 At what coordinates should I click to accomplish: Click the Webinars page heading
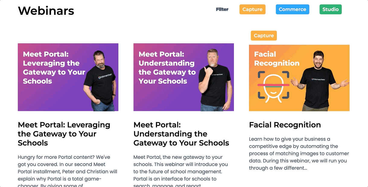pyautogui.click(x=46, y=11)
